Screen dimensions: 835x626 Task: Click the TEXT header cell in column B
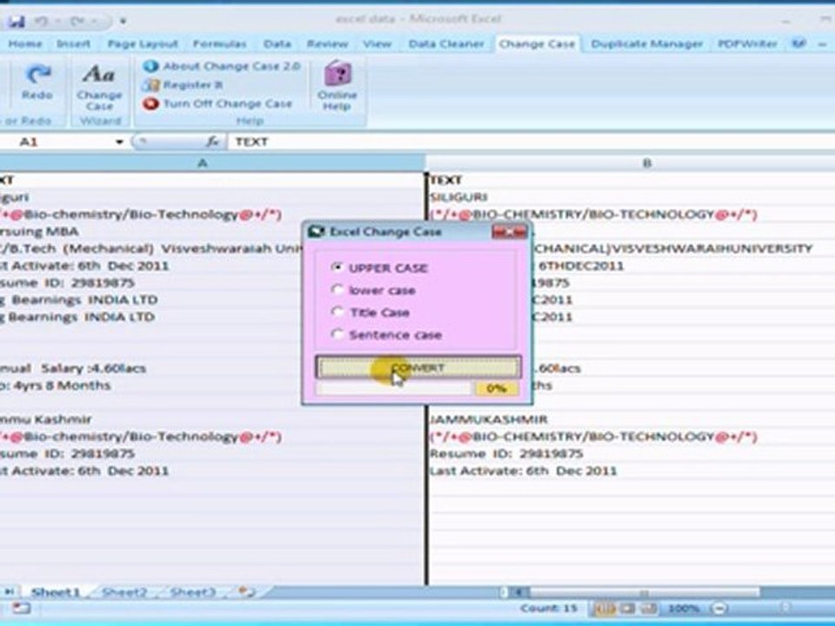(631, 180)
